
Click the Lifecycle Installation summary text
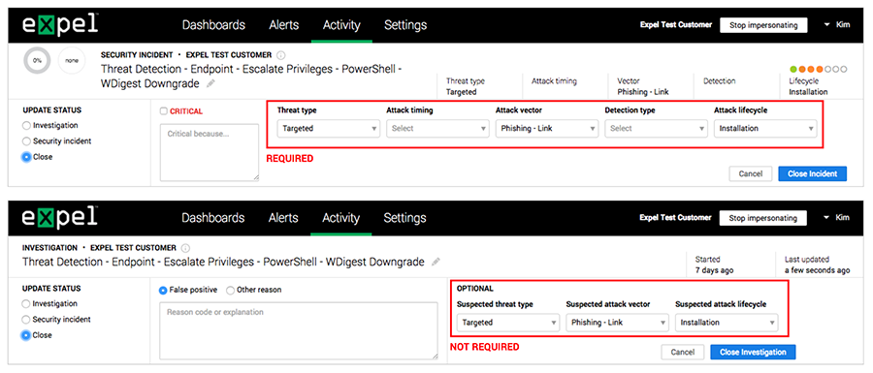pyautogui.click(x=808, y=87)
